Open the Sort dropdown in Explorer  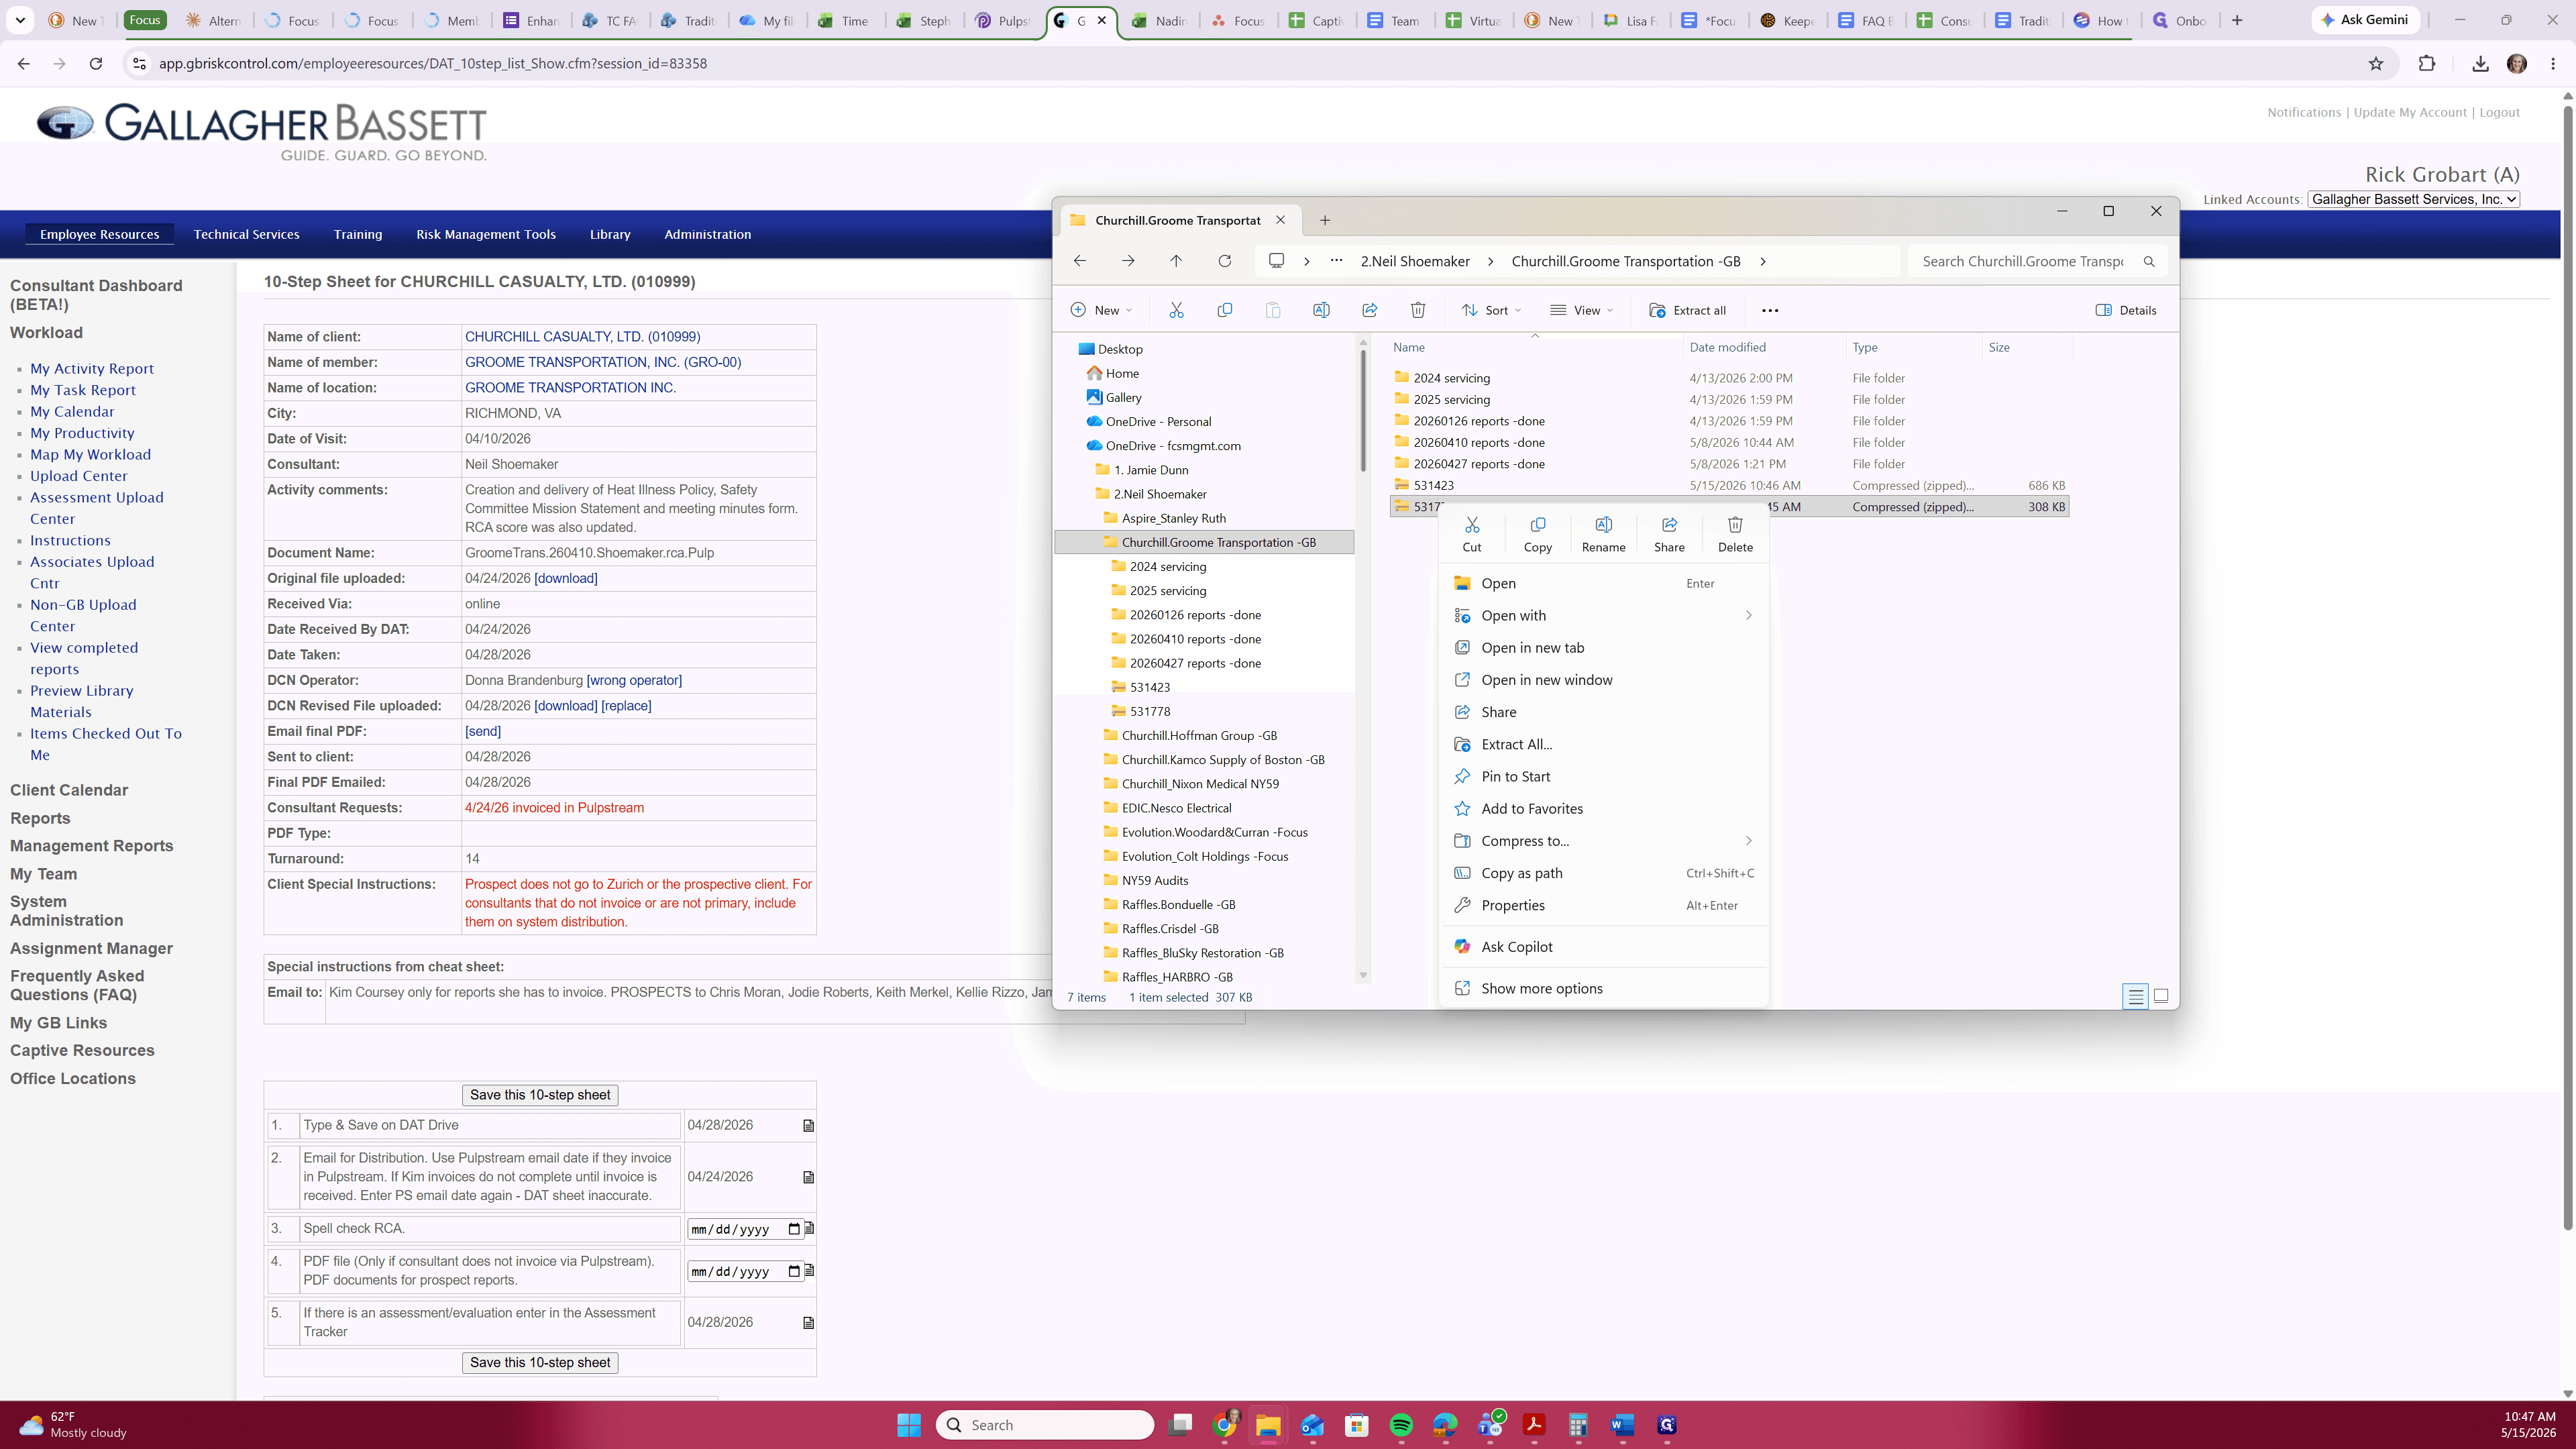click(1491, 310)
